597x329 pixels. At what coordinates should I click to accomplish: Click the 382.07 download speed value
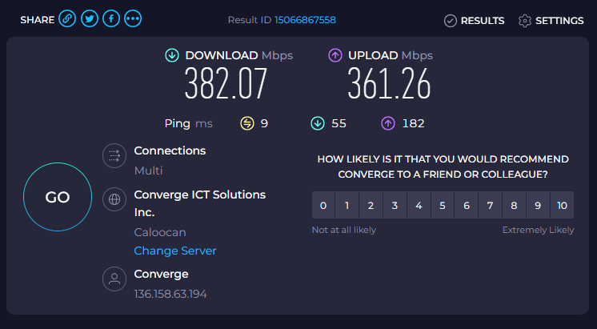pyautogui.click(x=226, y=84)
